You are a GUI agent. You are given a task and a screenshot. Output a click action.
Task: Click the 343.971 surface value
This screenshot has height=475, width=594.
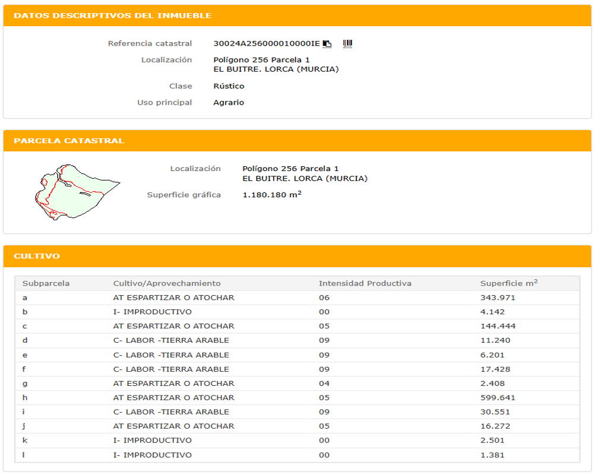497,297
